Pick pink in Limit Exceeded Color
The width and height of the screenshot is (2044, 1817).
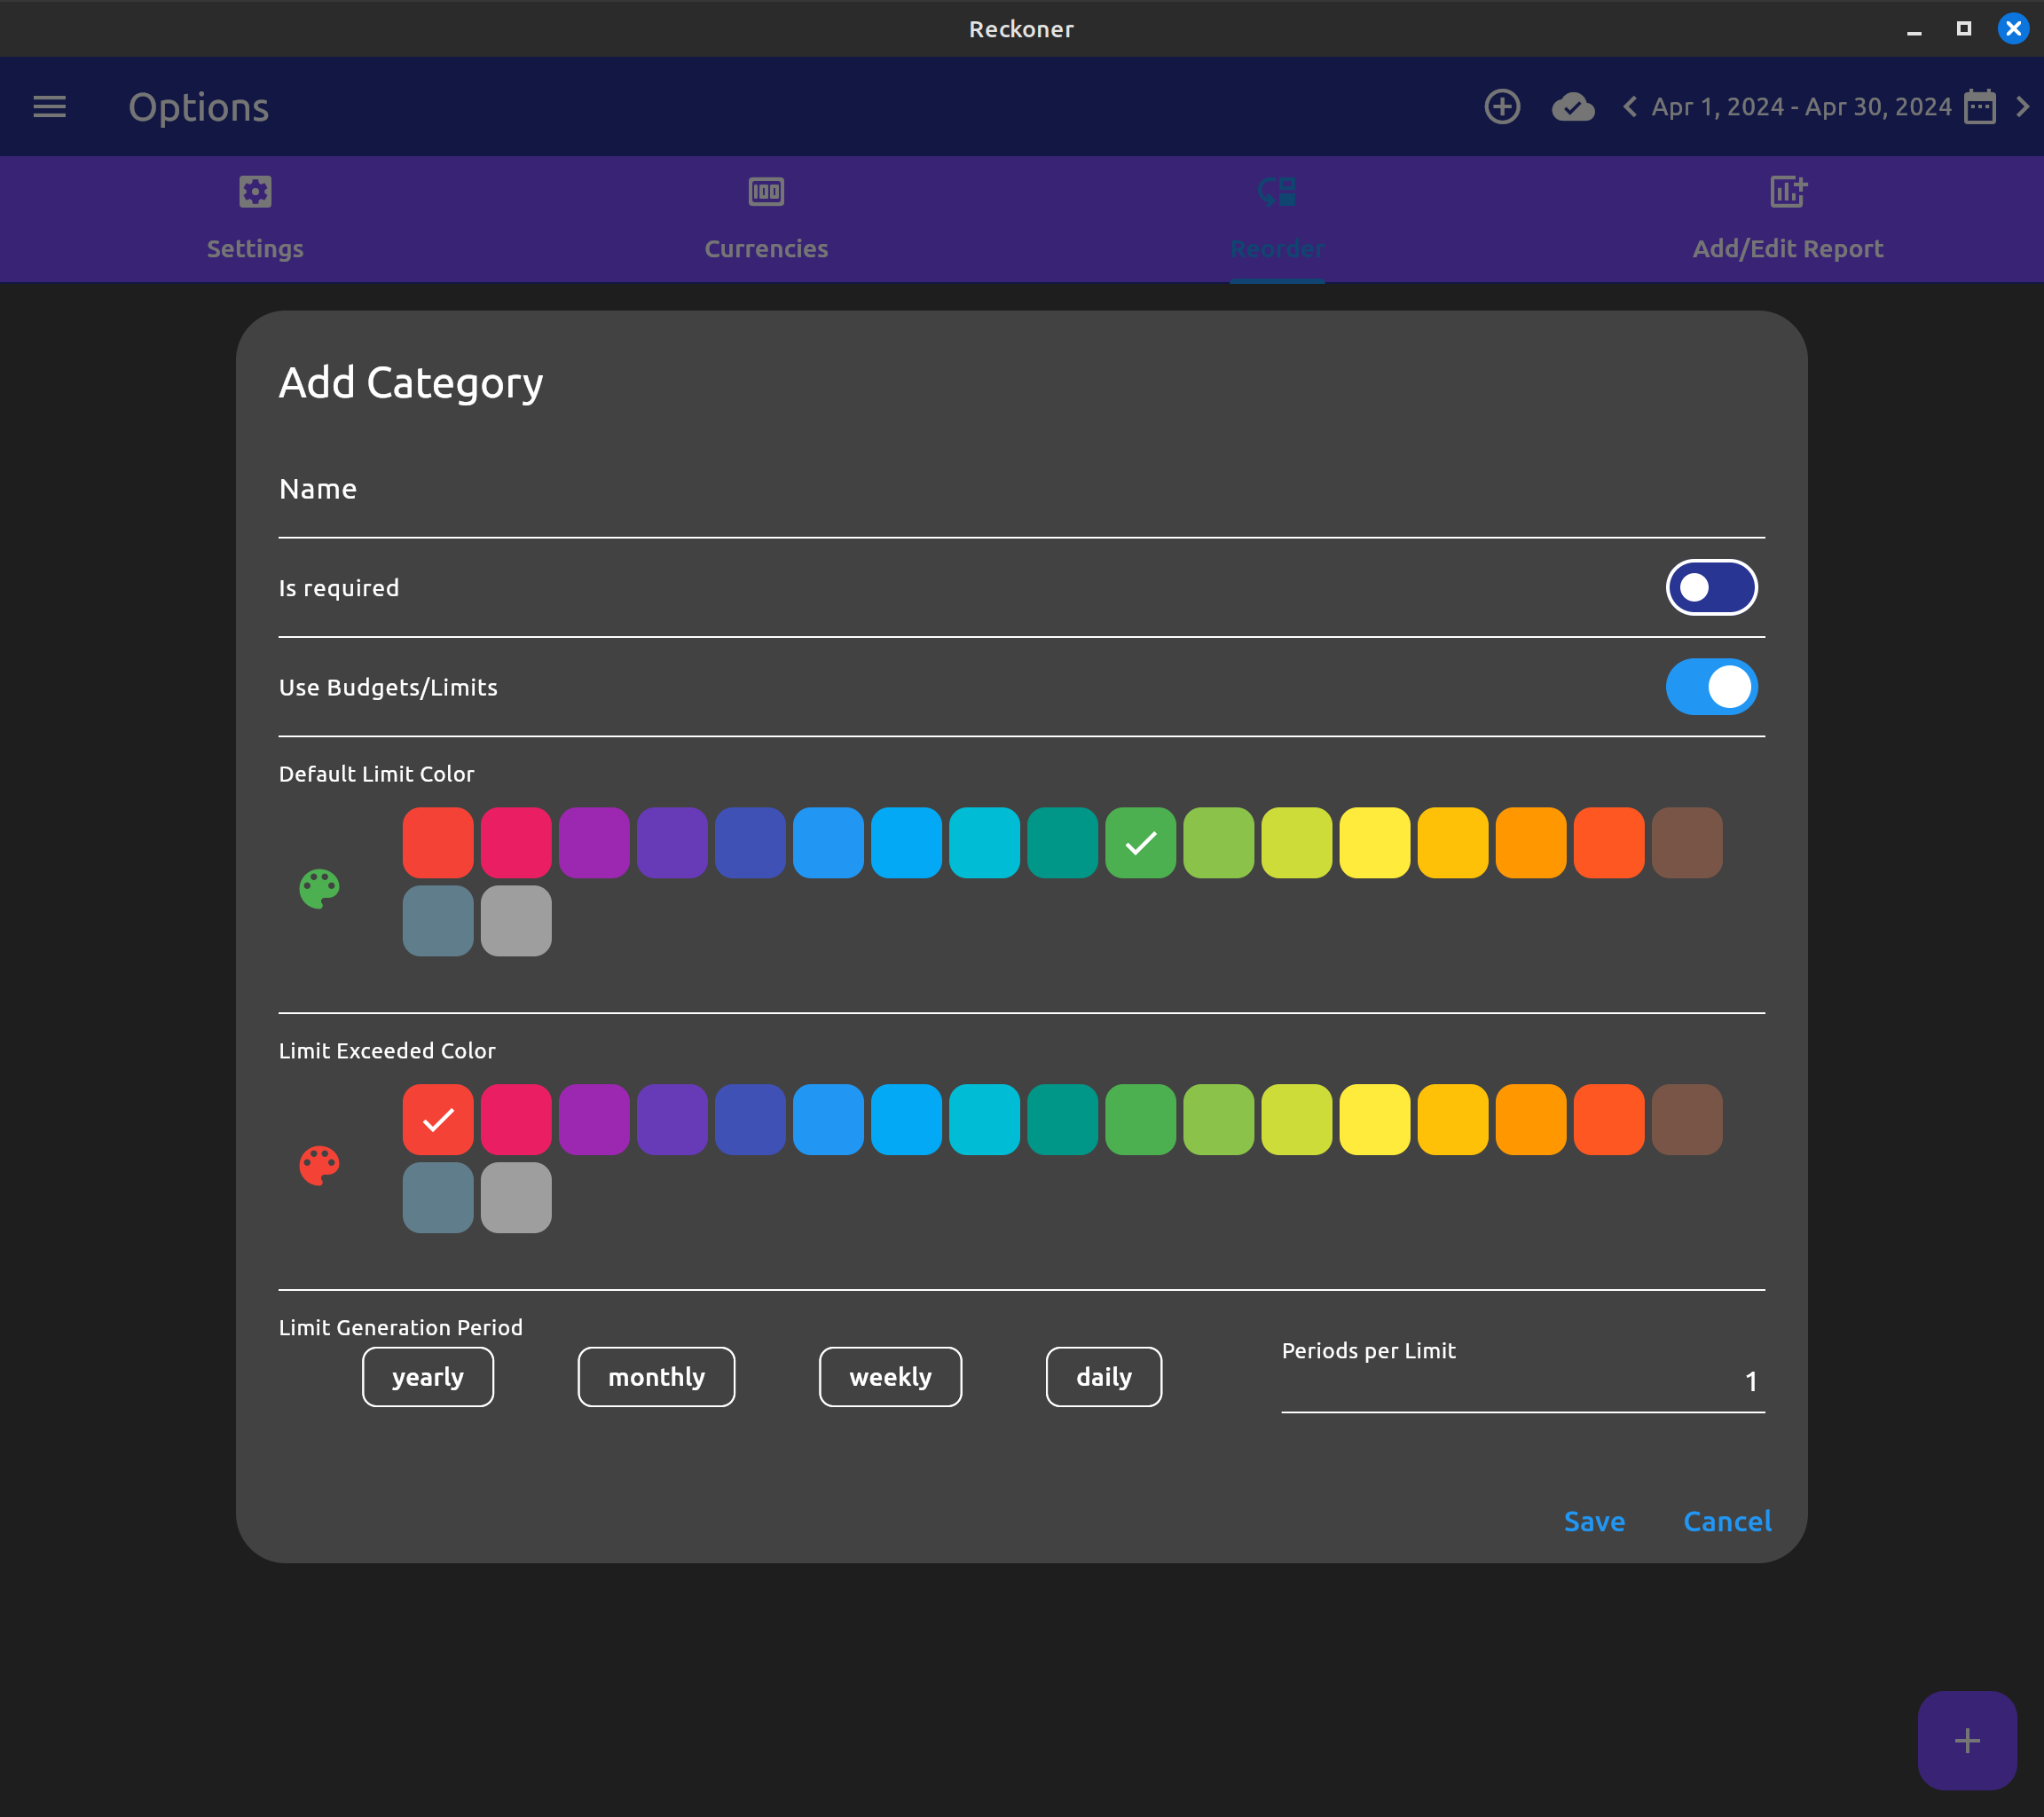click(x=516, y=1120)
